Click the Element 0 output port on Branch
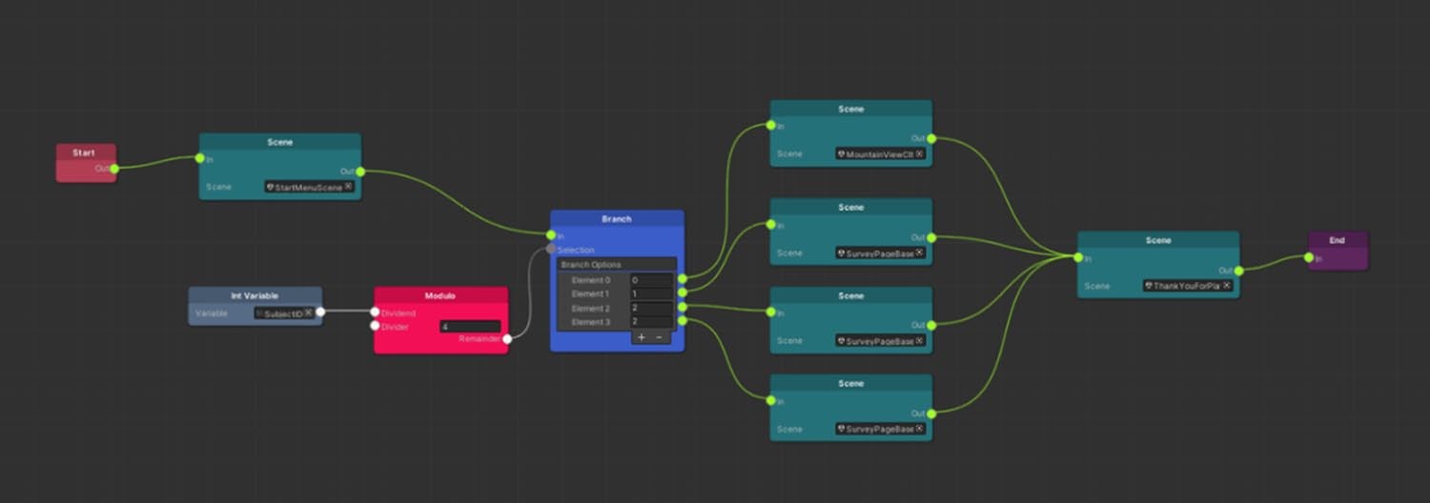Screen dimensions: 1430x503 (682, 279)
